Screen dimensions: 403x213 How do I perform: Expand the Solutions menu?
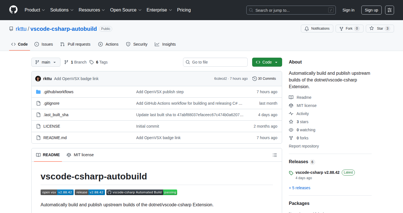(x=62, y=10)
